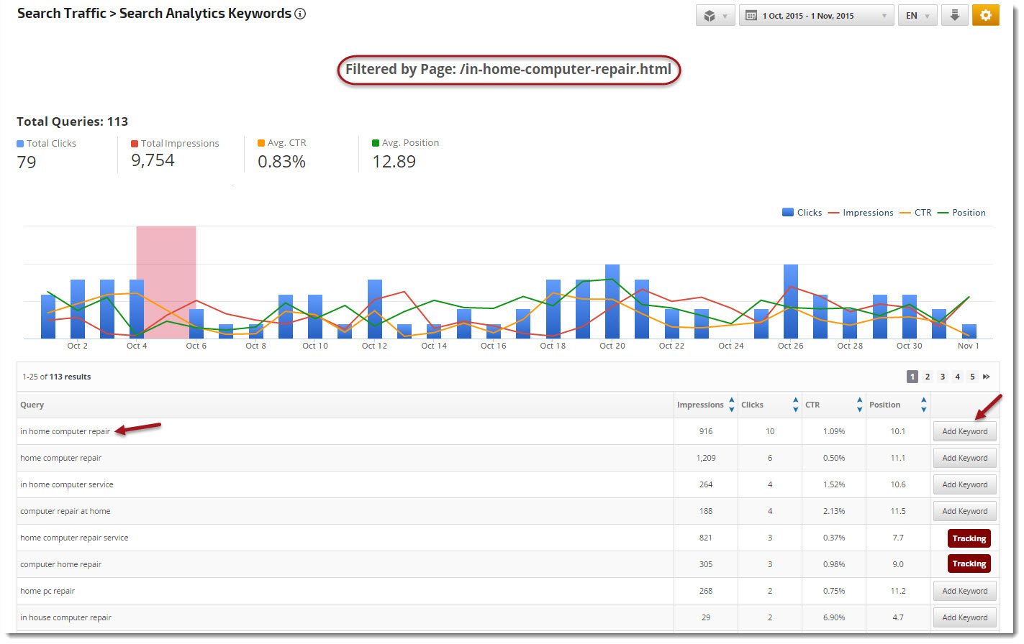Viewport: 1024px width, 644px height.
Task: Jump to results page 5
Action: [x=972, y=377]
